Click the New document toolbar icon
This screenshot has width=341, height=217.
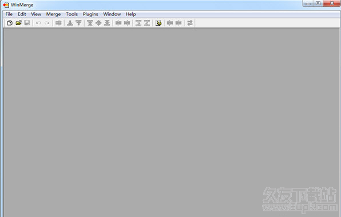point(10,23)
